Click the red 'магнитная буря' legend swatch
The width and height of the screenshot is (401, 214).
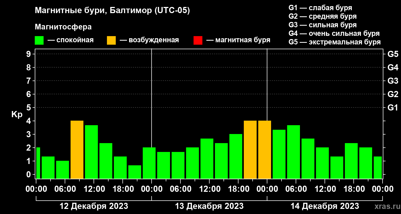point(198,40)
